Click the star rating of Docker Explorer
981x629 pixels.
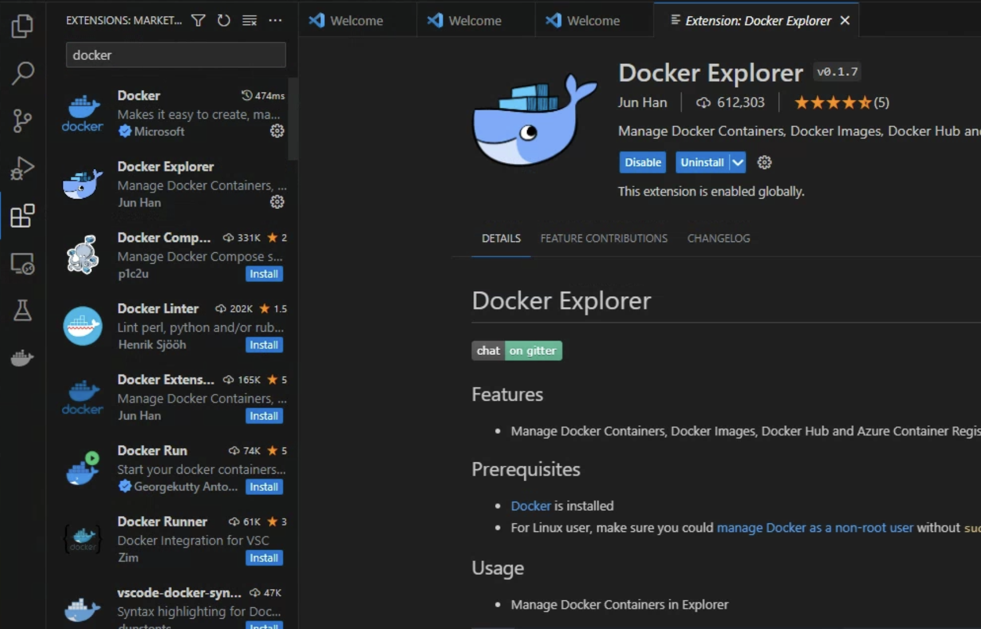click(842, 103)
